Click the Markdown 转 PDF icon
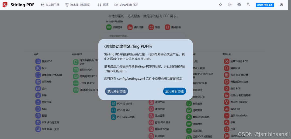 click(x=76, y=90)
